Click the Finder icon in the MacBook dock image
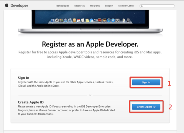 52,20
